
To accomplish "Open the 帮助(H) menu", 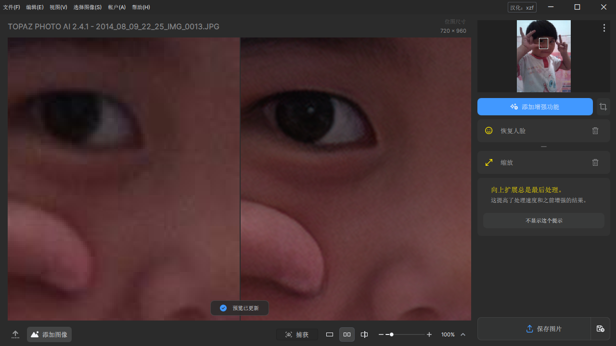I will point(141,7).
